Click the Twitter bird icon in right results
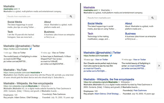Screen dimensions: 164x103 111,56
